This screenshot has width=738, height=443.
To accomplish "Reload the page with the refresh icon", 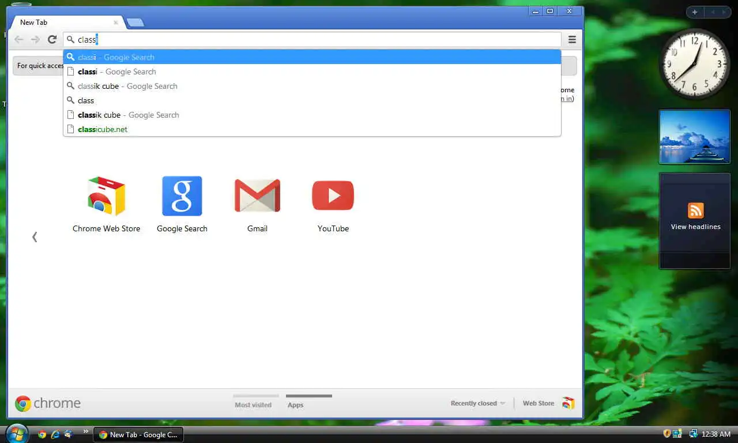I will coord(52,39).
